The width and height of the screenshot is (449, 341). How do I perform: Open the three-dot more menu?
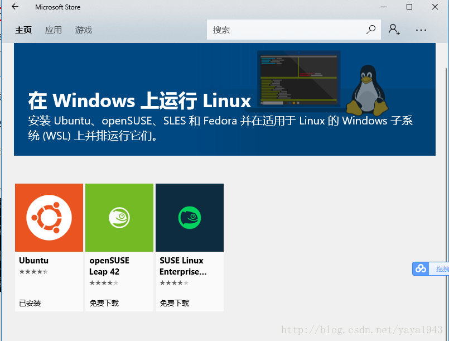pyautogui.click(x=421, y=30)
